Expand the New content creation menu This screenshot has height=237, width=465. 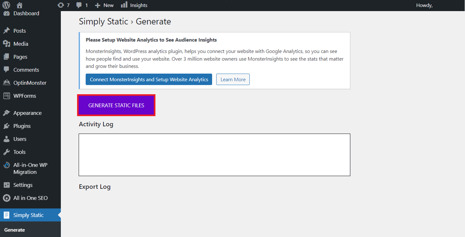point(104,5)
